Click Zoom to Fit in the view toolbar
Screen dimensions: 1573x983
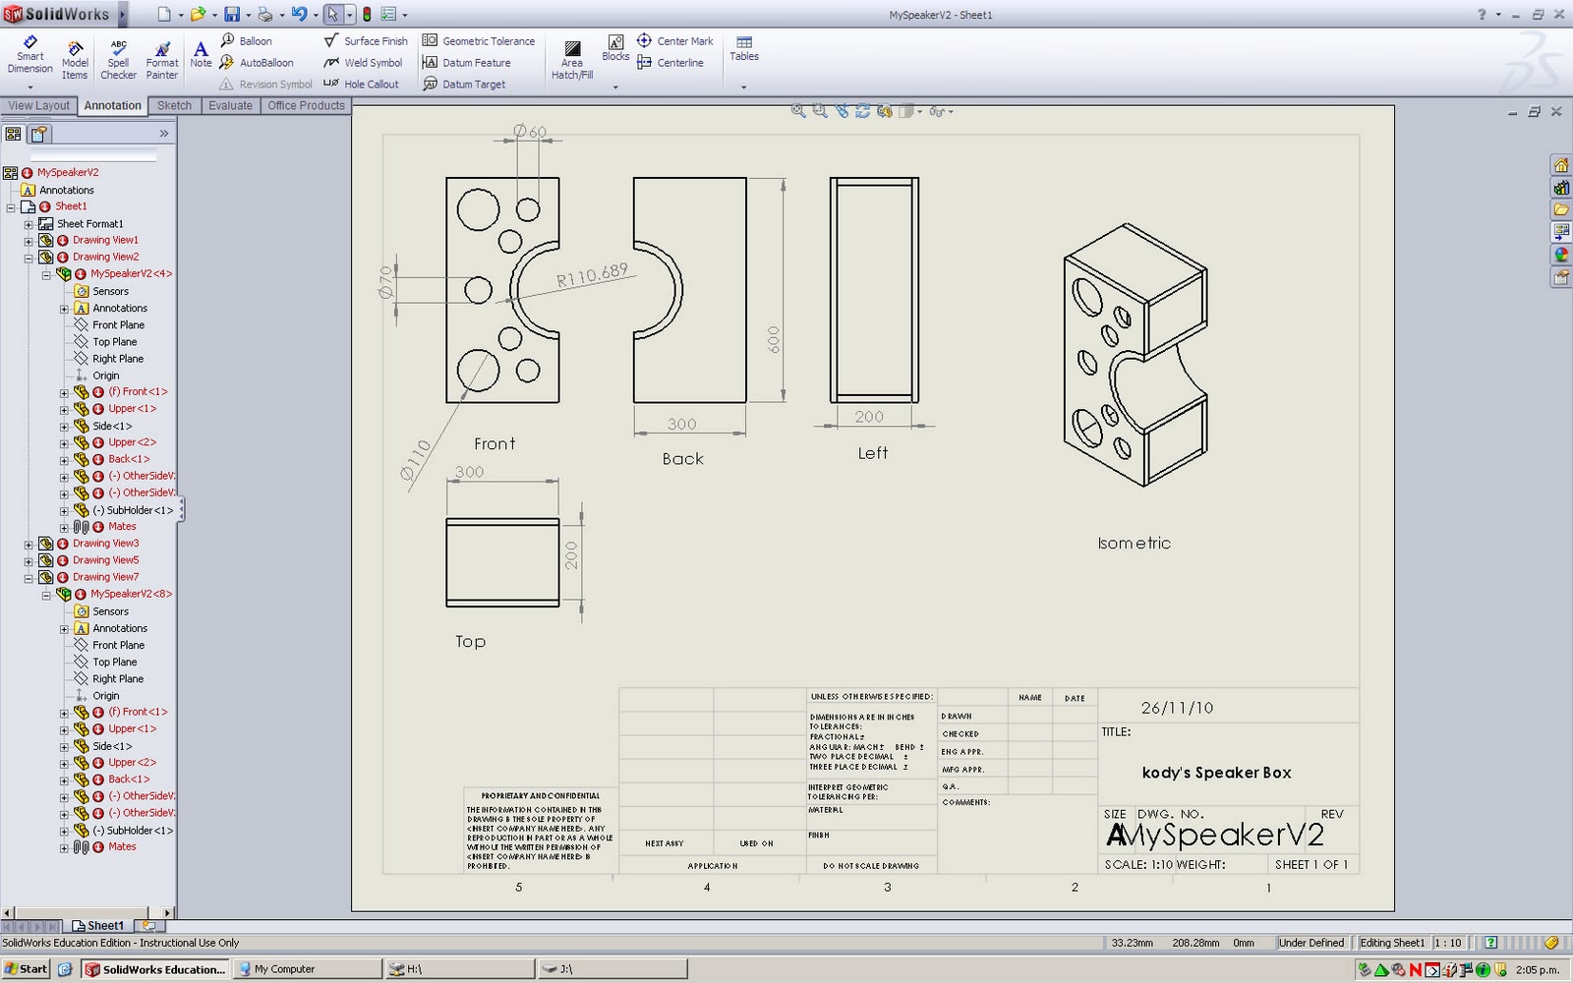[798, 111]
